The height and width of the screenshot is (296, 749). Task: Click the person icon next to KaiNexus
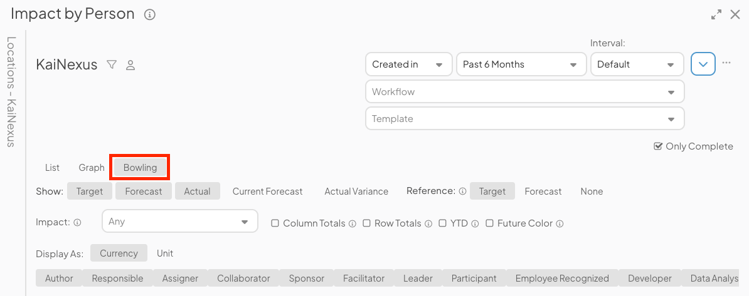130,64
